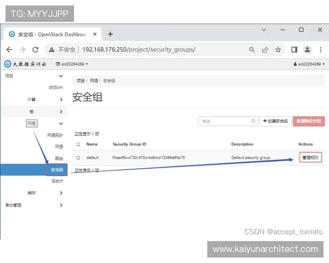Check the default security group row checkbox
The width and height of the screenshot is (329, 263).
(78, 158)
